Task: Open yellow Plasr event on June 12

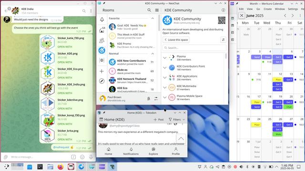Action: [277, 79]
